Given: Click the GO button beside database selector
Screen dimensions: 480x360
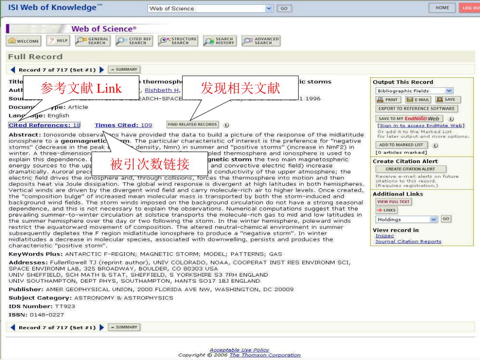Looking at the screenshot, I should [284, 8].
